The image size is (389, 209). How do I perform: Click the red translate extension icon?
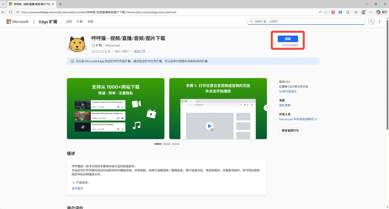333,12
